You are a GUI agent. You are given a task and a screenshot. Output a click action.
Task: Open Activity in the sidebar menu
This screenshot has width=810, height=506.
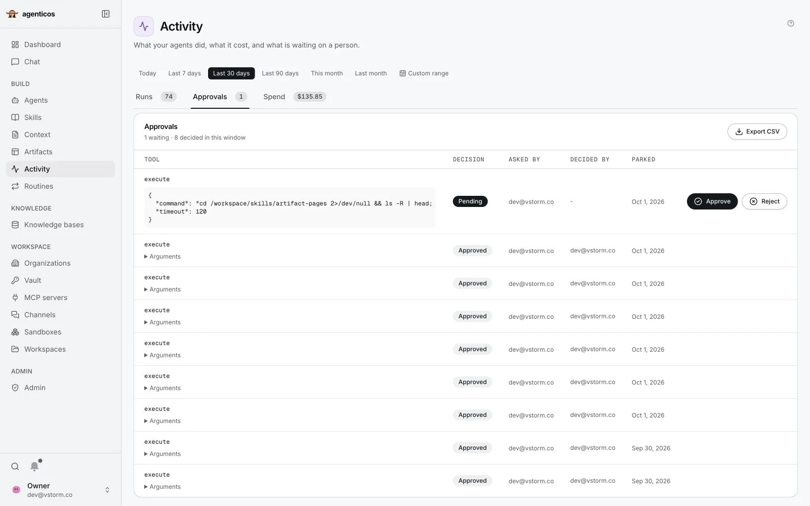click(61, 169)
